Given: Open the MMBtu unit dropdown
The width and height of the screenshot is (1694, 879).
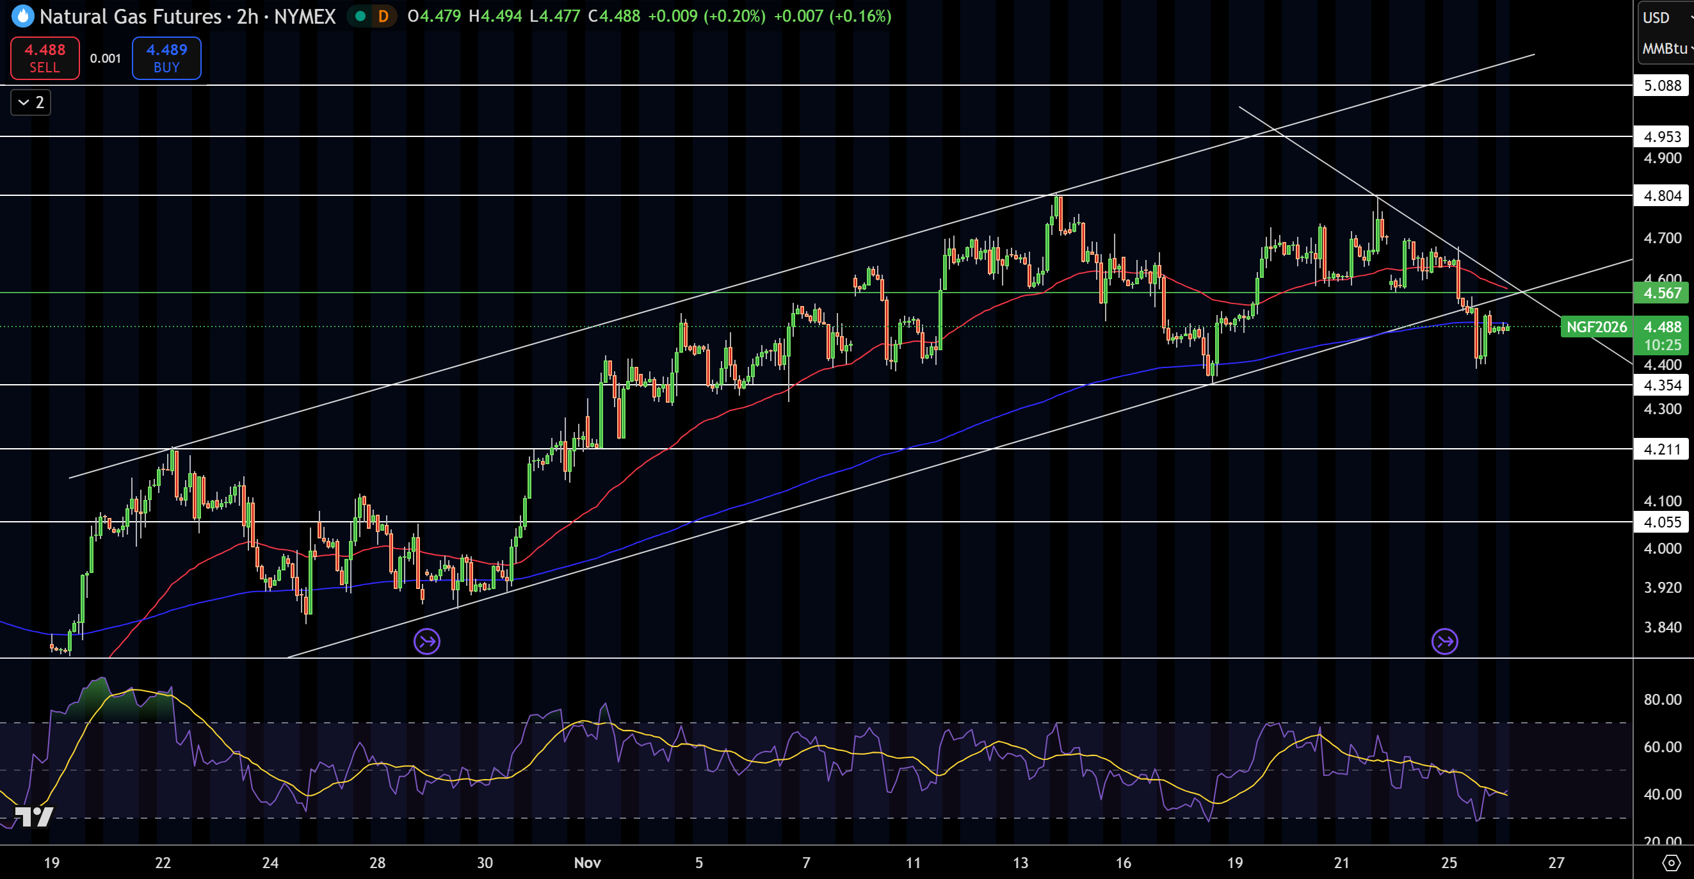Looking at the screenshot, I should point(1664,48).
